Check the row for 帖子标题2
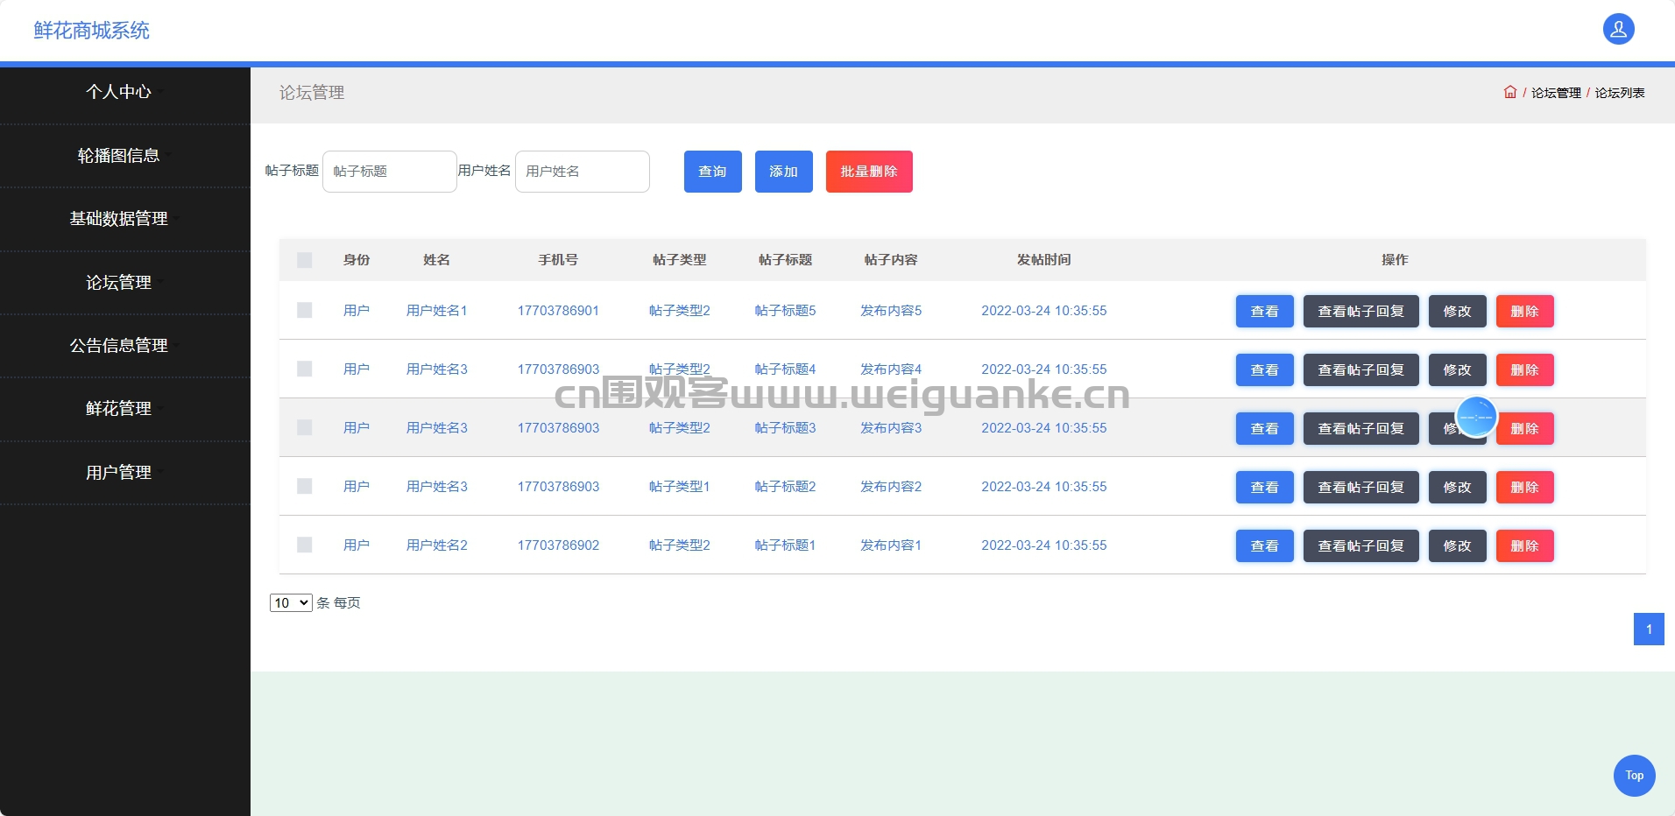Viewport: 1675px width, 816px height. click(305, 486)
